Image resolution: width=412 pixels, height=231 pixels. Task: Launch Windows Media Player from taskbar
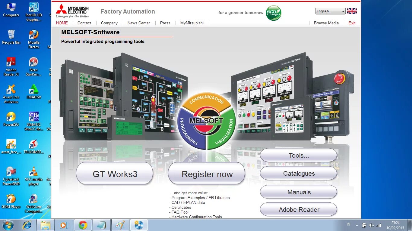(64, 225)
